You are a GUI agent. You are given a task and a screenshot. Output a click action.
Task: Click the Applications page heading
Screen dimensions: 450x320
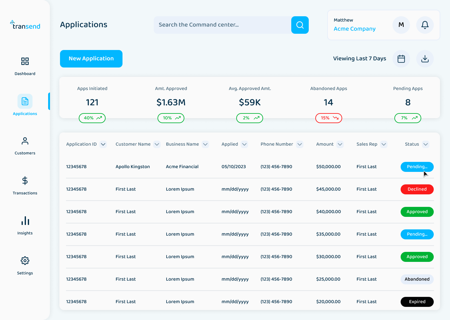coord(84,25)
